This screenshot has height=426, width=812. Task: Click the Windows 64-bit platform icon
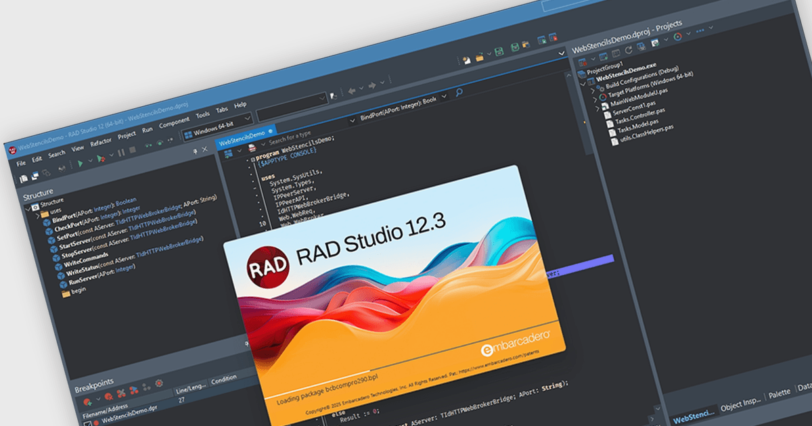tap(188, 135)
